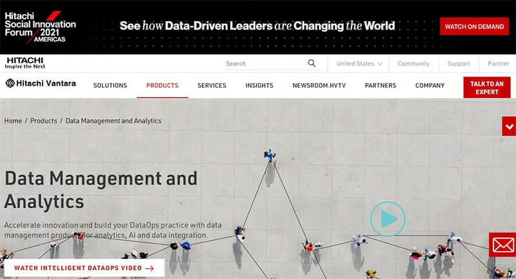Screen dimensions: 516x279
Task: Open the Insights menu
Action: point(259,86)
